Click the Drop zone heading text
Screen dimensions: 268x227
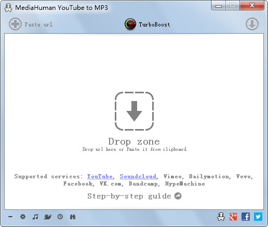coord(134,141)
